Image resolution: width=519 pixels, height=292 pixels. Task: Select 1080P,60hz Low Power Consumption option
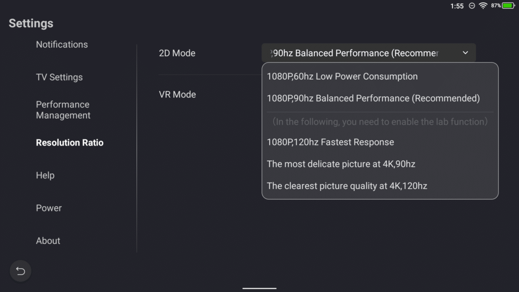pyautogui.click(x=342, y=77)
